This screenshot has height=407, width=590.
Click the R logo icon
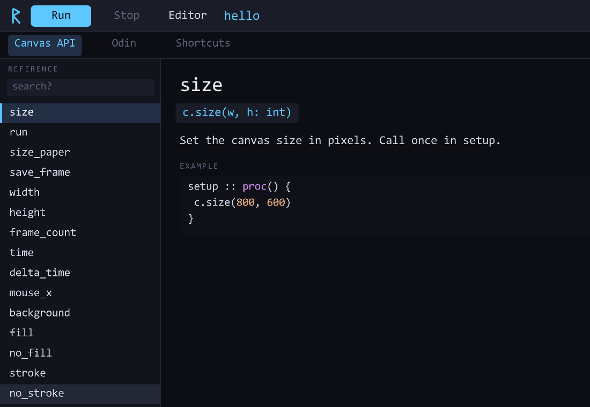(16, 16)
